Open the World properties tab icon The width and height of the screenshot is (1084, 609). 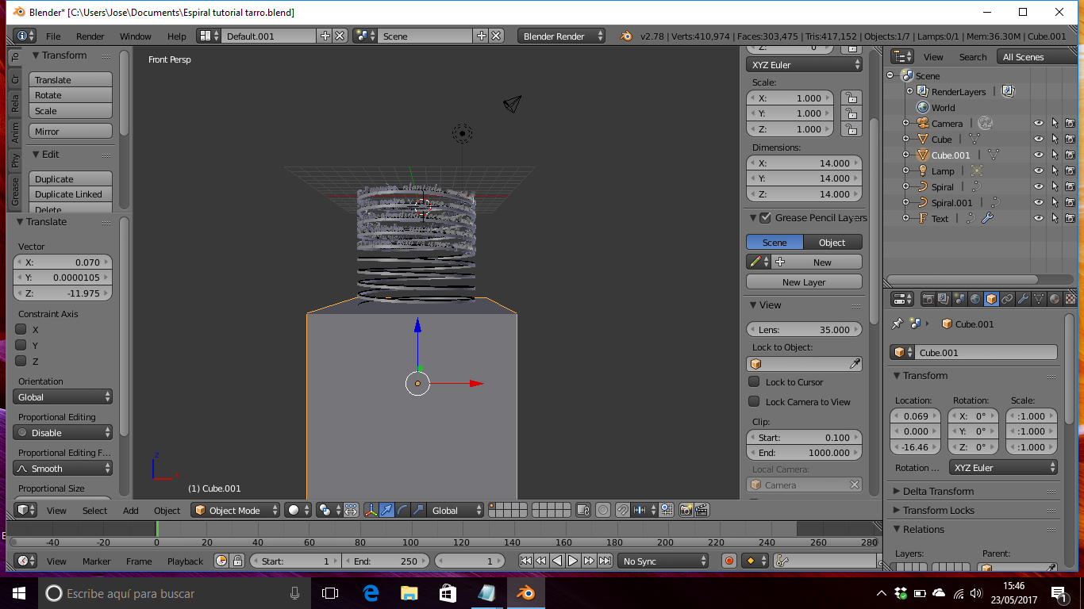[975, 299]
